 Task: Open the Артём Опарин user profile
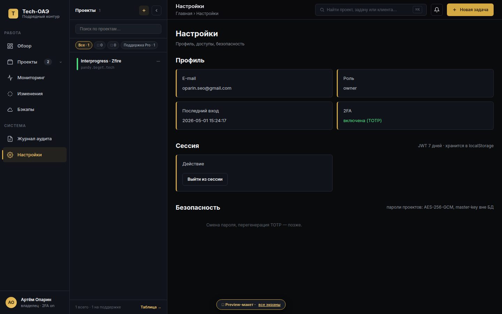[35, 302]
